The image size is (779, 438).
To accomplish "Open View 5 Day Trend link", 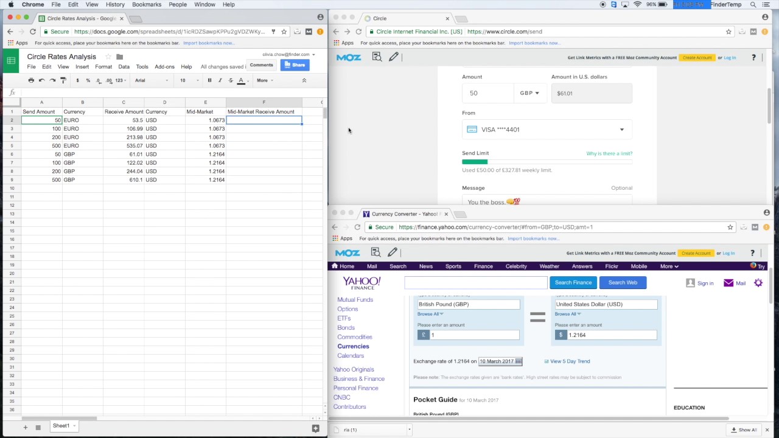I will (x=570, y=361).
